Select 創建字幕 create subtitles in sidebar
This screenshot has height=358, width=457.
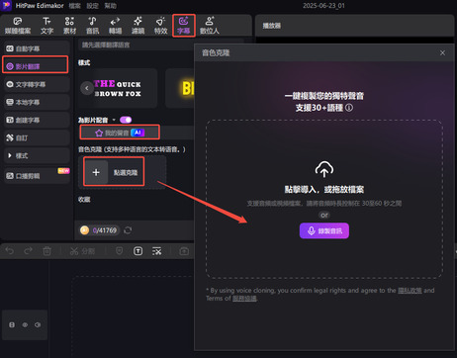[37, 120]
